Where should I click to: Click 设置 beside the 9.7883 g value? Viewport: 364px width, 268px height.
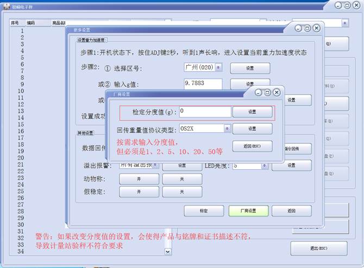[250, 84]
